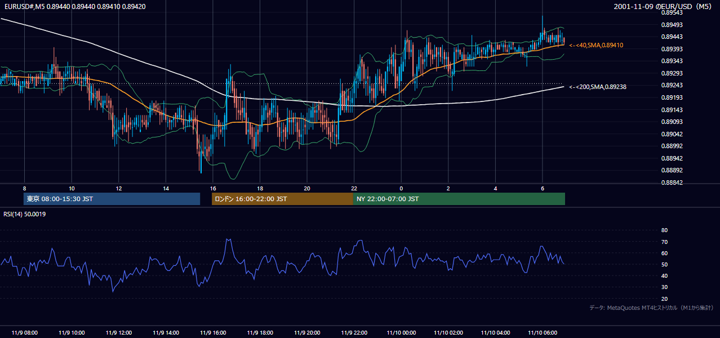The width and height of the screenshot is (720, 338).
Task: Click the 2001-11-09 EUR/USD (M5) chart title
Action: 664,6
